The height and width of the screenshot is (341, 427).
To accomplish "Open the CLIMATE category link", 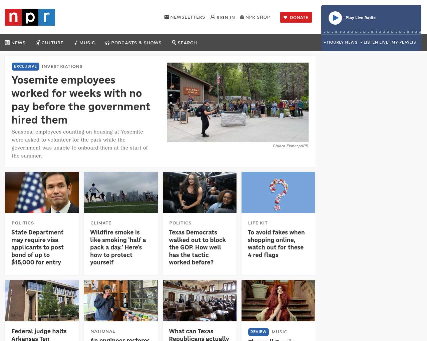I will 101,223.
